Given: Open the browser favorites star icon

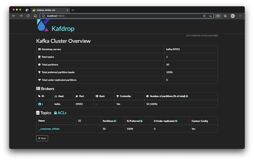Looking at the screenshot, I should coord(218,16).
